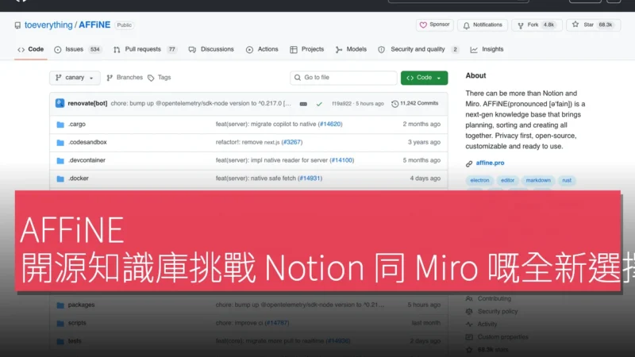View the 11,242 Commits history

(x=414, y=104)
